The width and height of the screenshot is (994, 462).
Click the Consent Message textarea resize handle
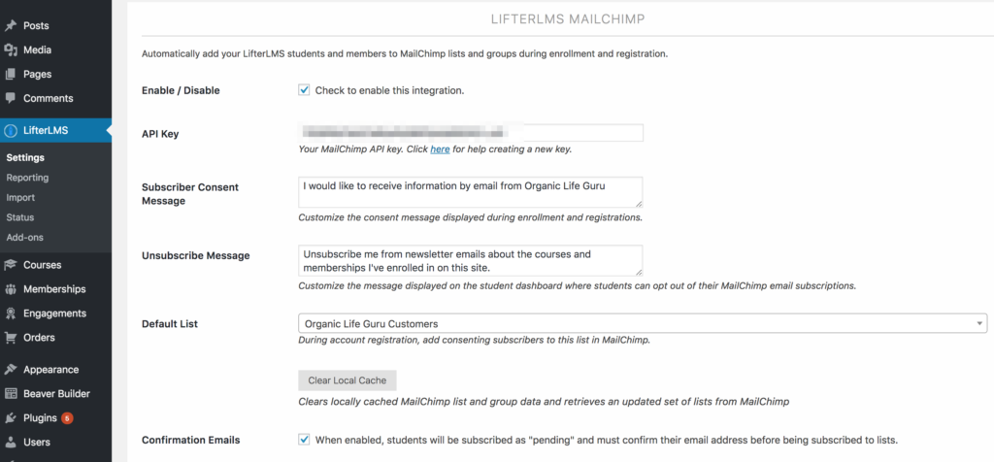point(639,204)
